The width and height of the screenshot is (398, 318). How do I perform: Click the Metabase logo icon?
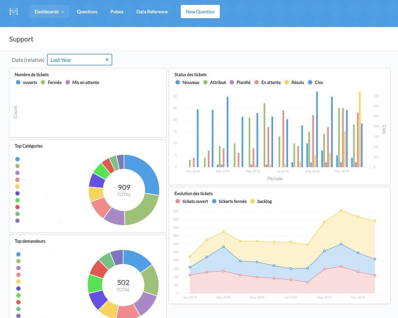click(x=14, y=12)
